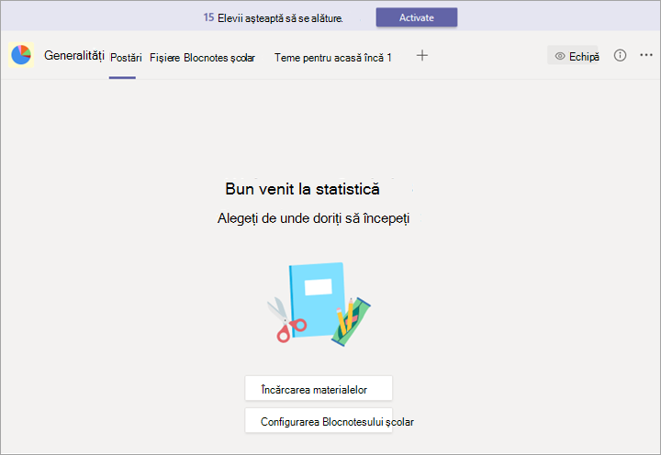Viewport: 661px width, 455px height.
Task: Click Configurarea Blocnotesului școlar button
Action: [319, 420]
